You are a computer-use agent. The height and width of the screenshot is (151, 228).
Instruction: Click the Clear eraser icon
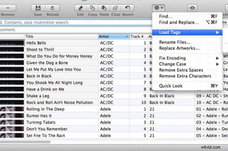[x=115, y=8]
